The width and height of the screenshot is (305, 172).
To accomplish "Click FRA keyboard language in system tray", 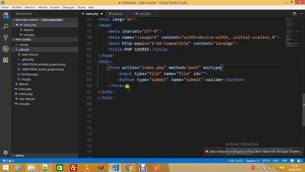I will pos(282,168).
